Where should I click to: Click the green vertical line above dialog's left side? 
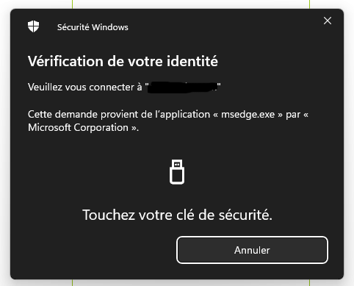pos(73,4)
